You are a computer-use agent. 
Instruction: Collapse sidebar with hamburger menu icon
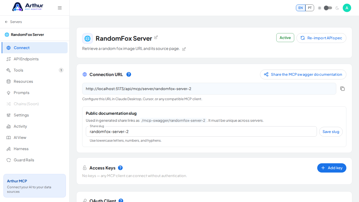(x=60, y=8)
